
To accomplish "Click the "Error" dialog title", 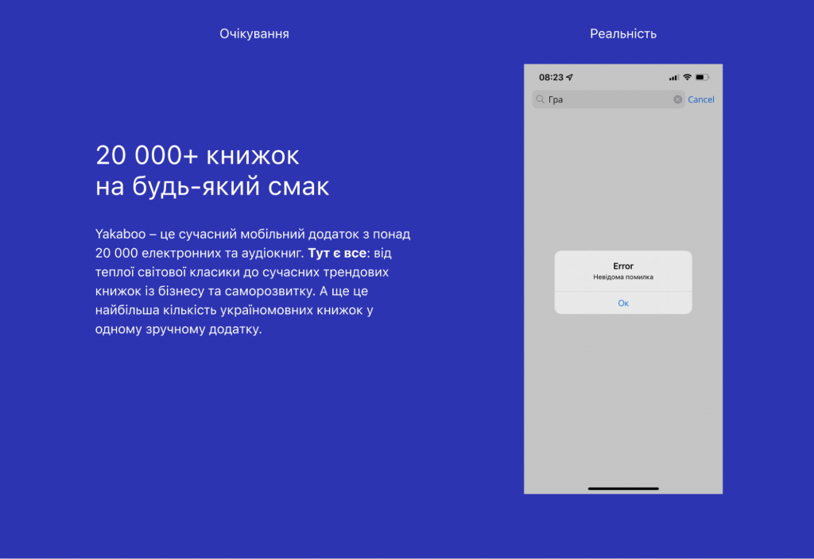I will [623, 266].
